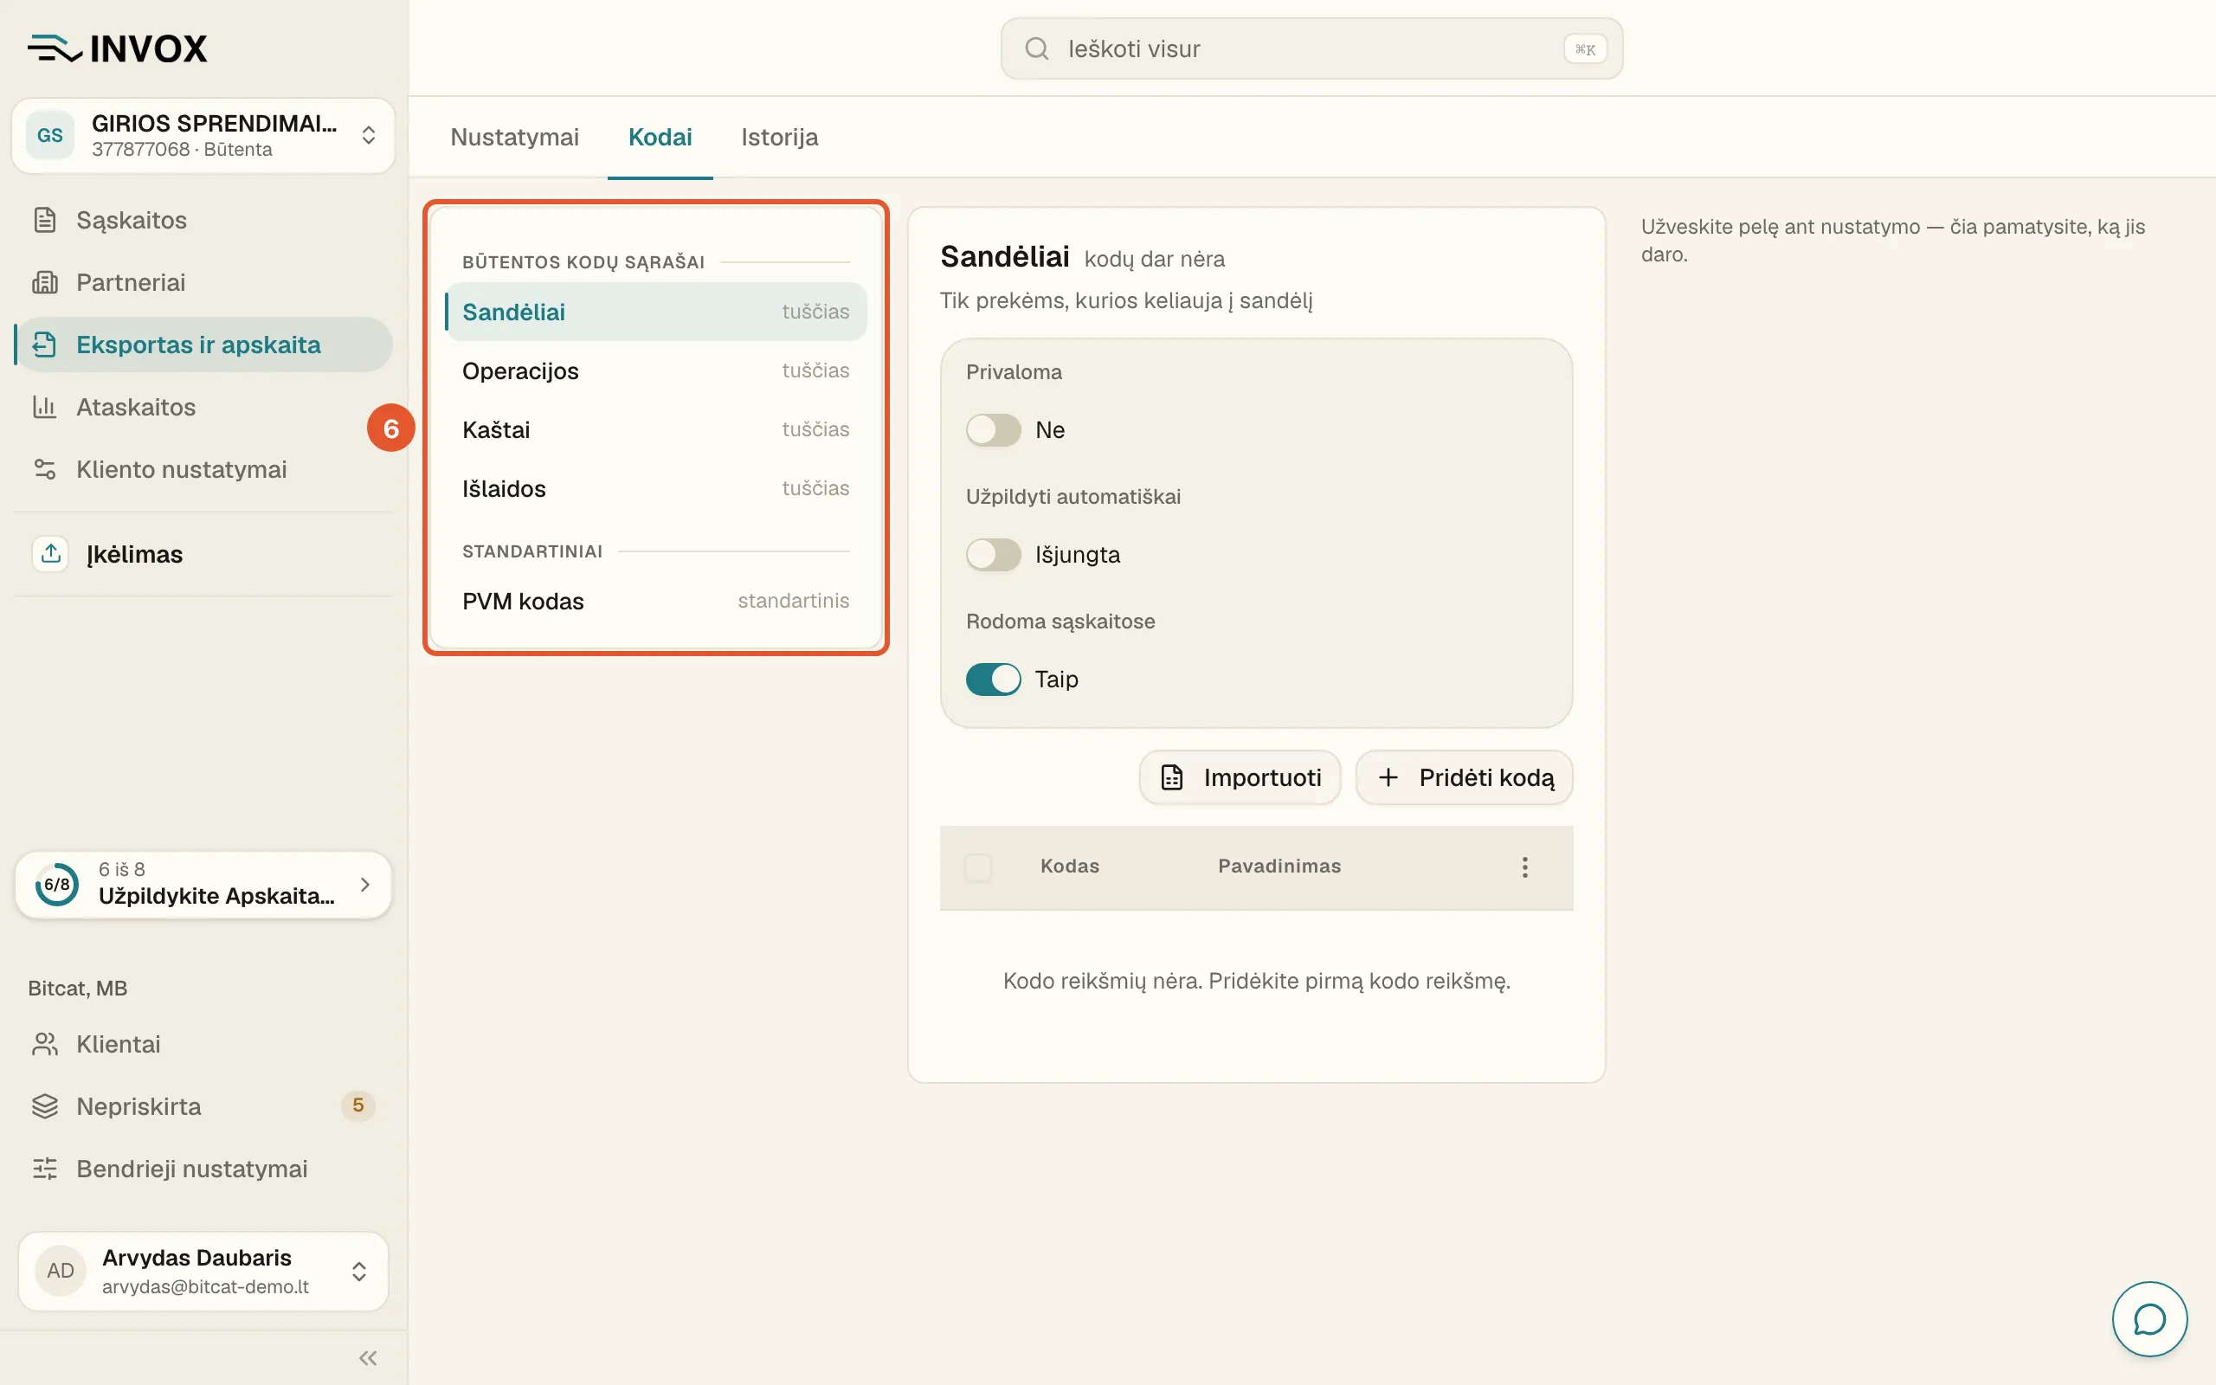Open the Arvydas Daubaris user menu

tap(203, 1271)
